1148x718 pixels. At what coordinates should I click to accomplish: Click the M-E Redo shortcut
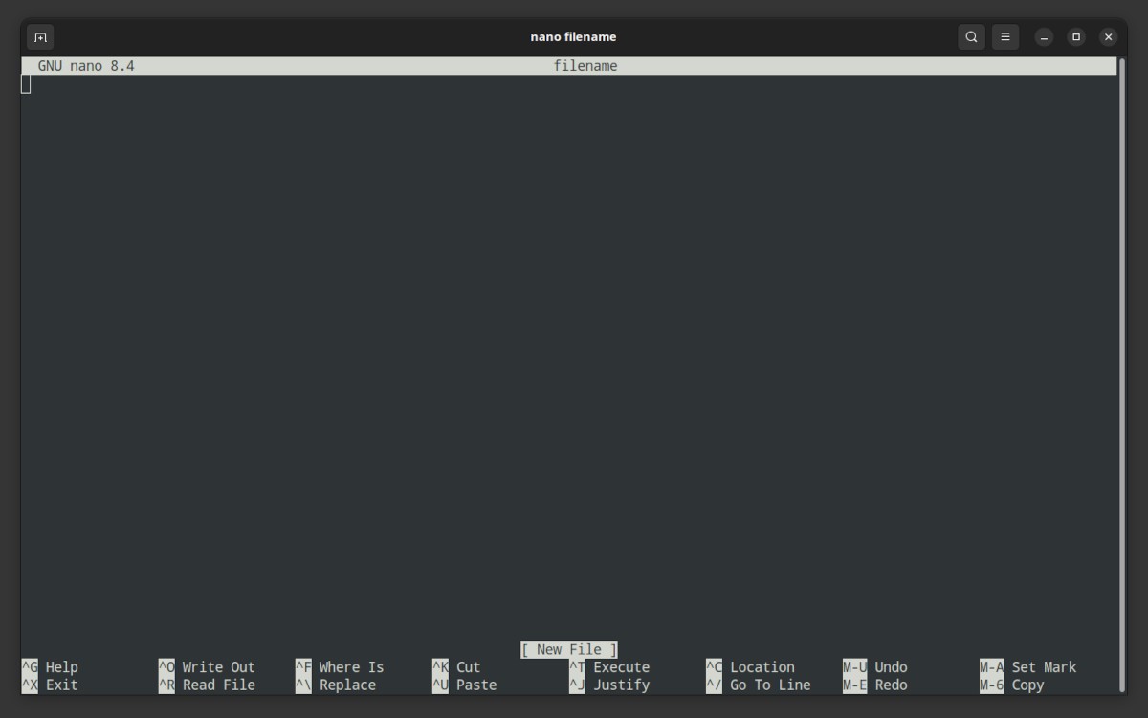coord(875,685)
